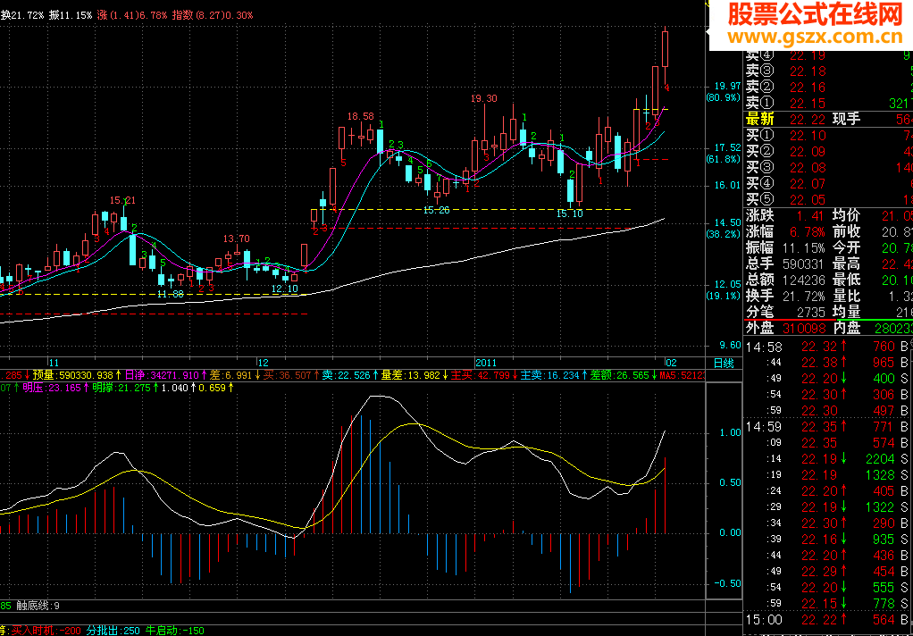The image size is (913, 636).
Task: Click the 14:59 22.35 771 tick row
Action: coord(828,428)
